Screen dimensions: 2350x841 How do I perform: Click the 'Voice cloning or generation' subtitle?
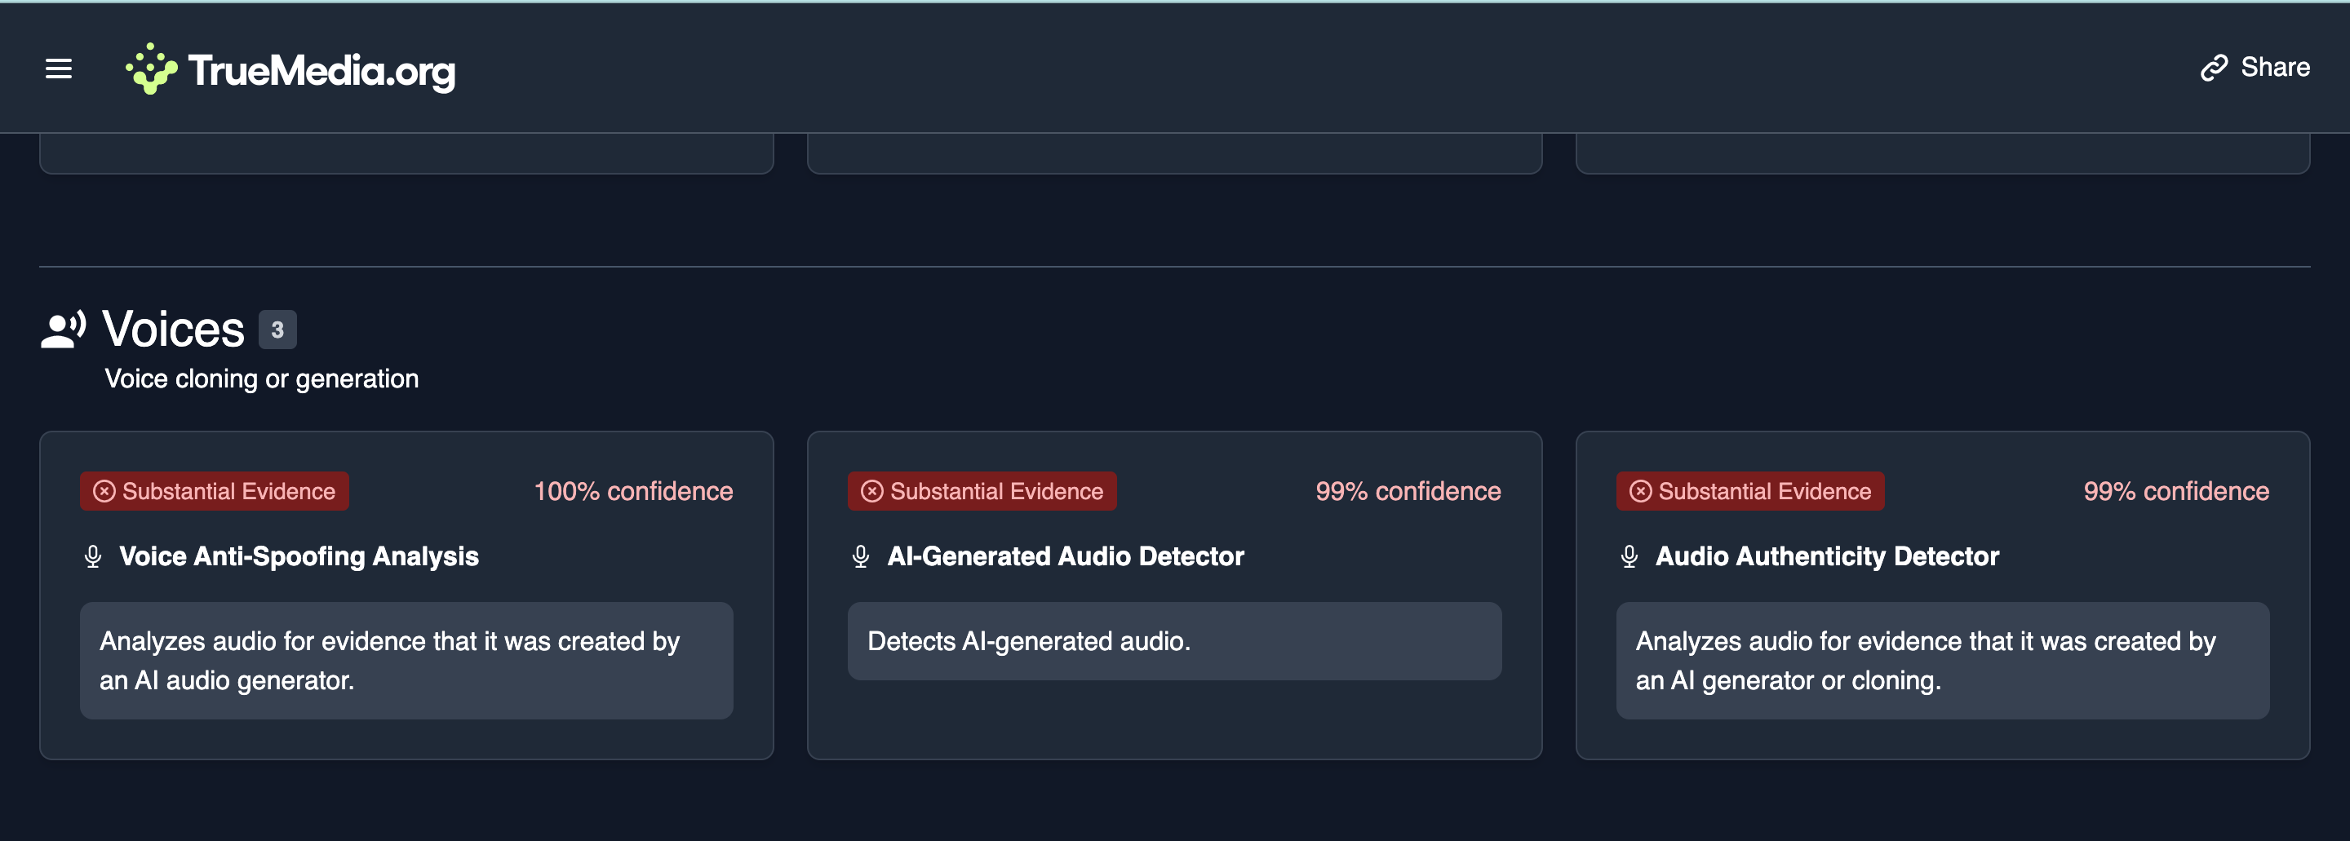[262, 378]
